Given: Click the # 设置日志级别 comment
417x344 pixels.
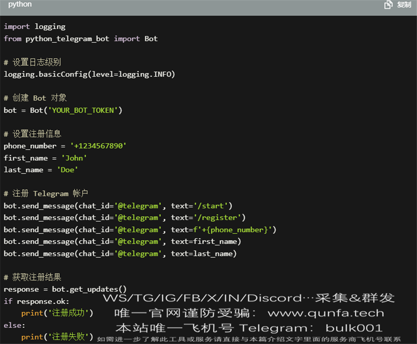Looking at the screenshot, I should (x=32, y=62).
